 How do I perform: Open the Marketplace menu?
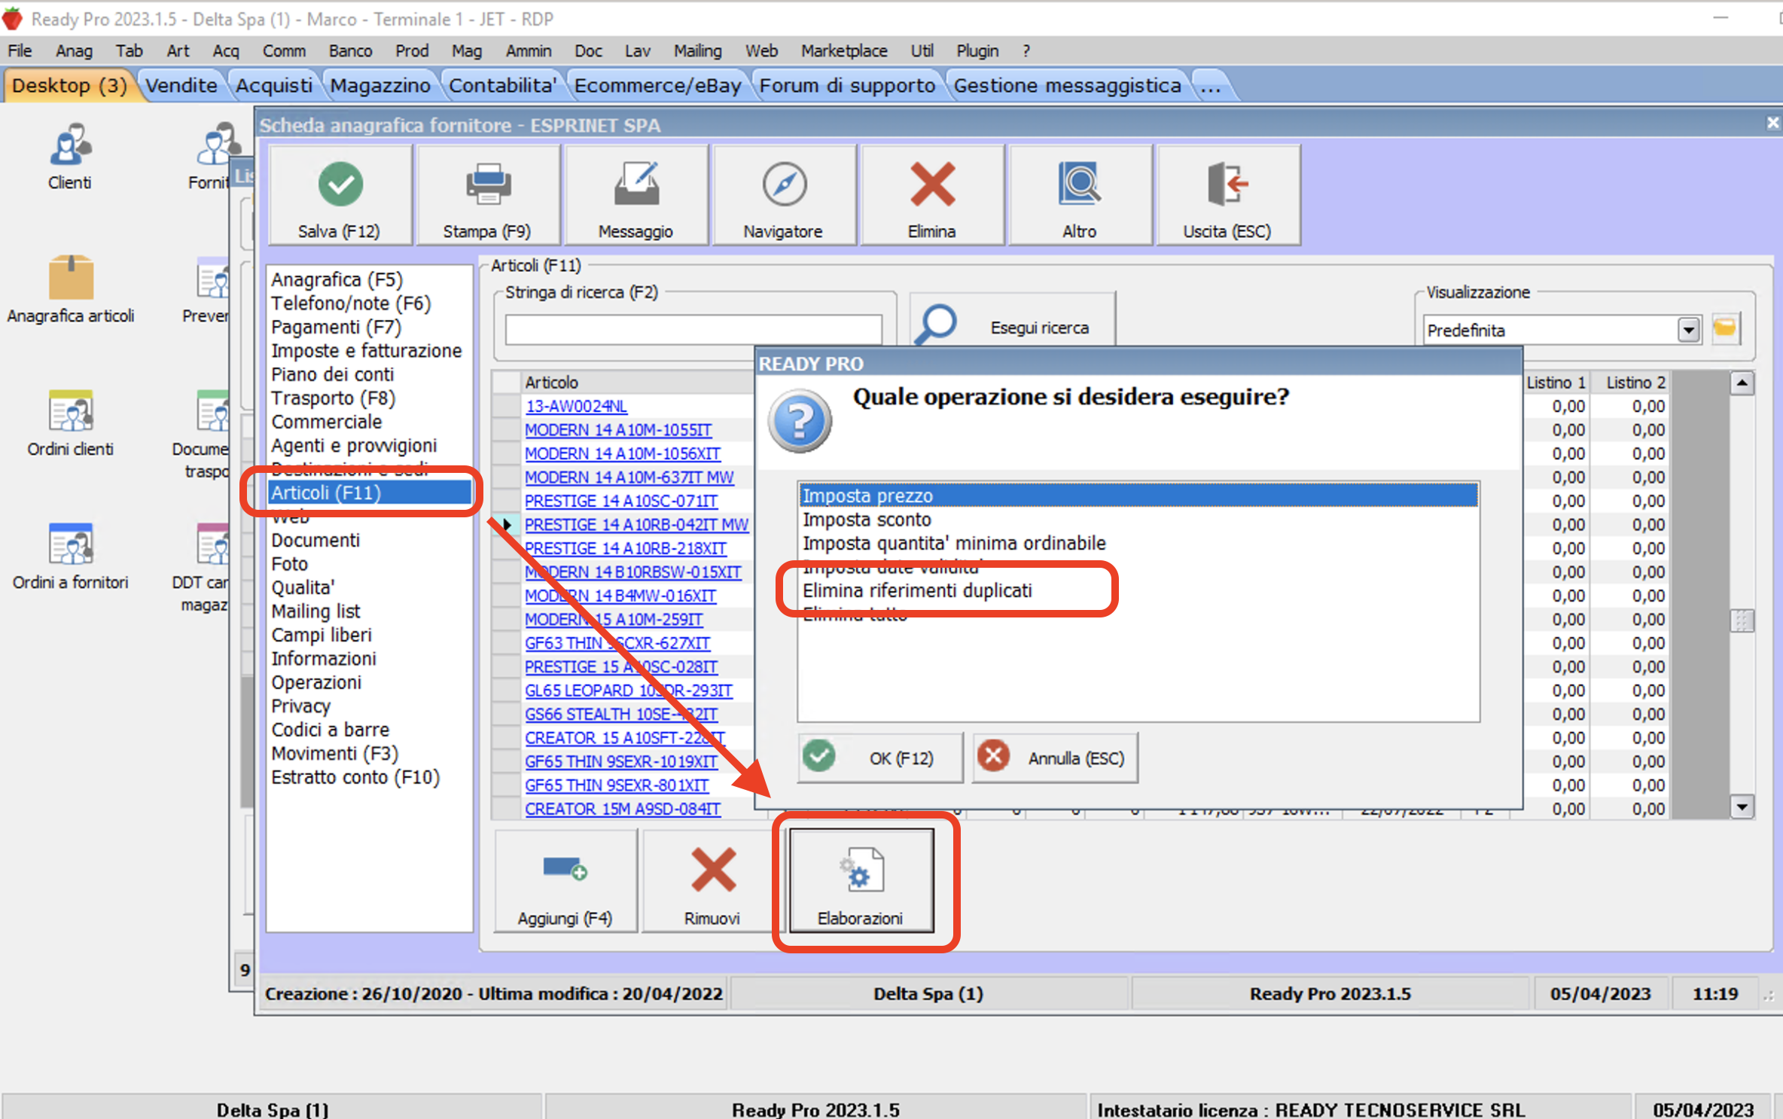(x=844, y=50)
